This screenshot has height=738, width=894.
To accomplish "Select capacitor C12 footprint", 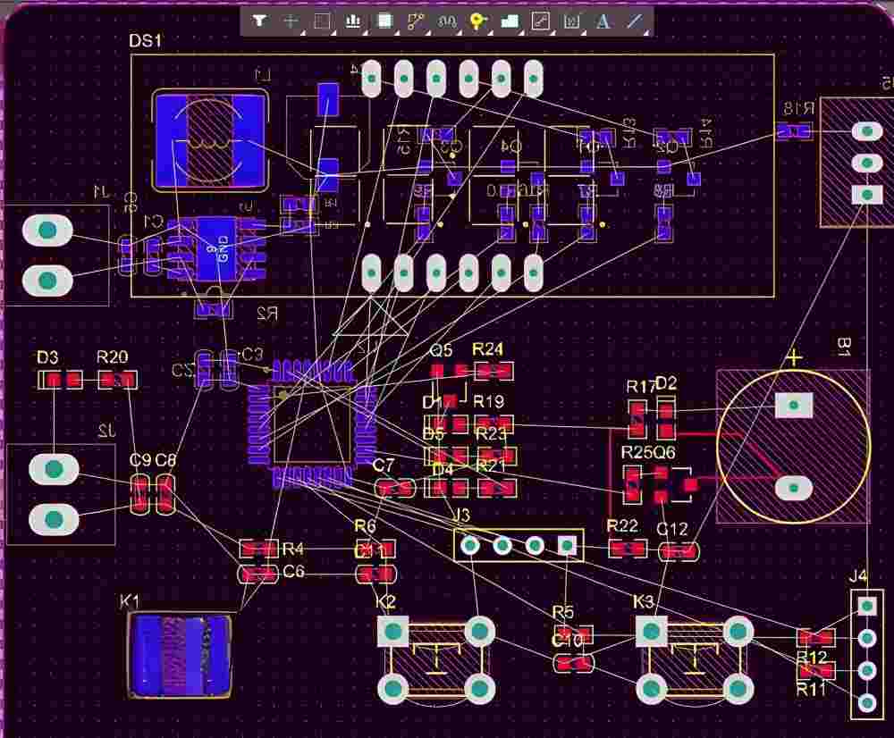I will pyautogui.click(x=679, y=551).
